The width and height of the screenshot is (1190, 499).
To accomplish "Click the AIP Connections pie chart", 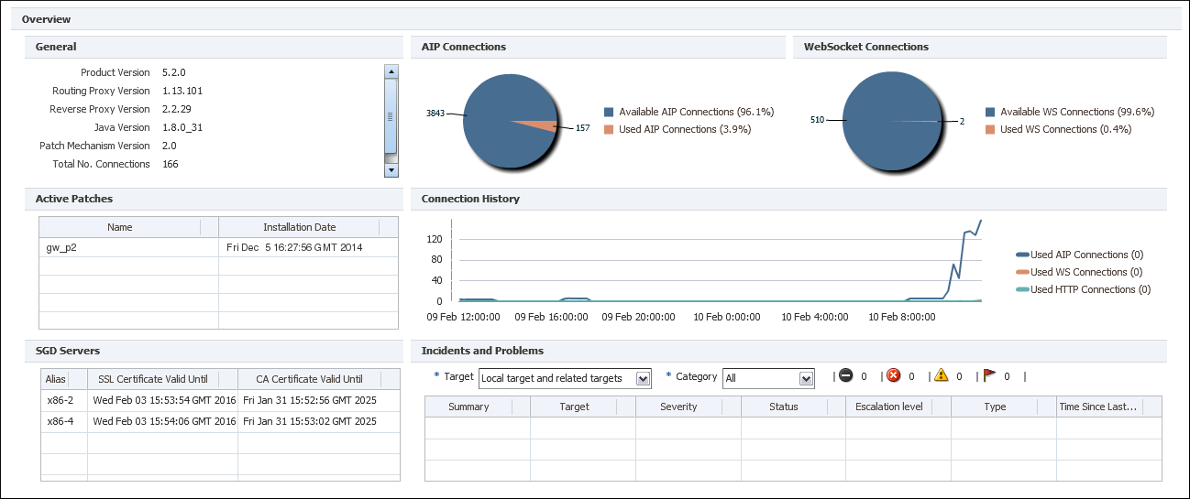I will tap(510, 120).
